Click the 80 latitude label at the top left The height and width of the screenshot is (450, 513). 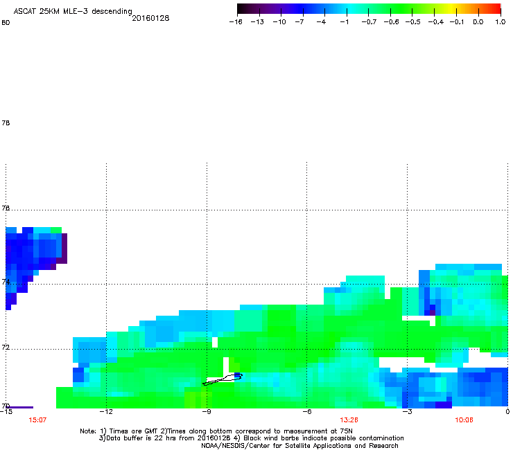click(6, 23)
